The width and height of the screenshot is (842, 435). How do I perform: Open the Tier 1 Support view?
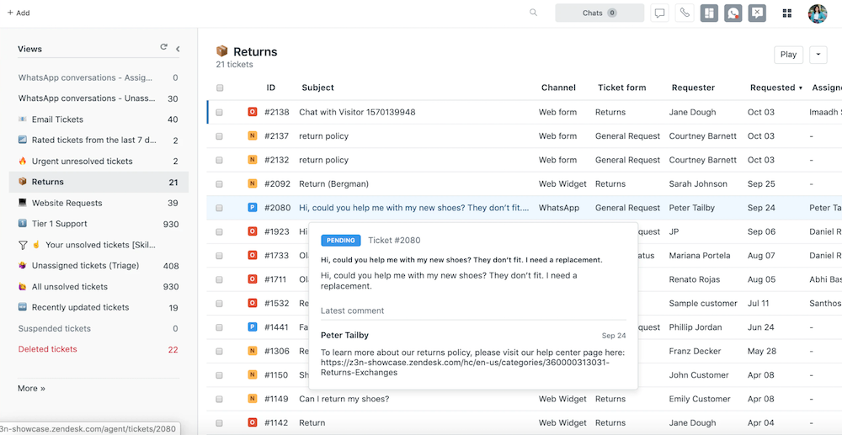pyautogui.click(x=99, y=224)
